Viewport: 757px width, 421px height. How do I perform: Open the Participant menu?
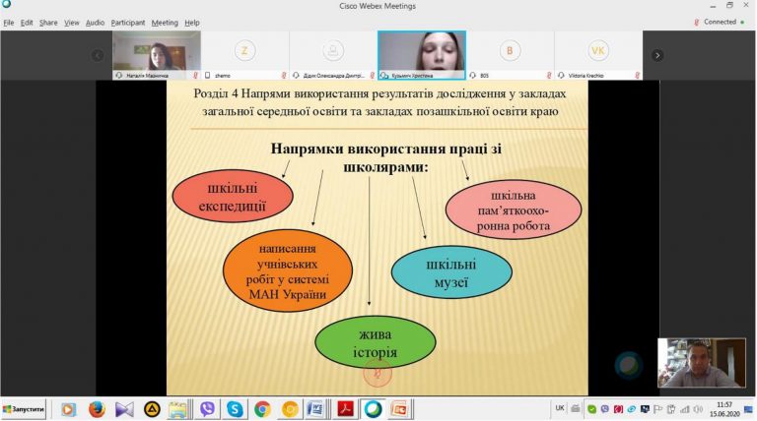pyautogui.click(x=128, y=23)
